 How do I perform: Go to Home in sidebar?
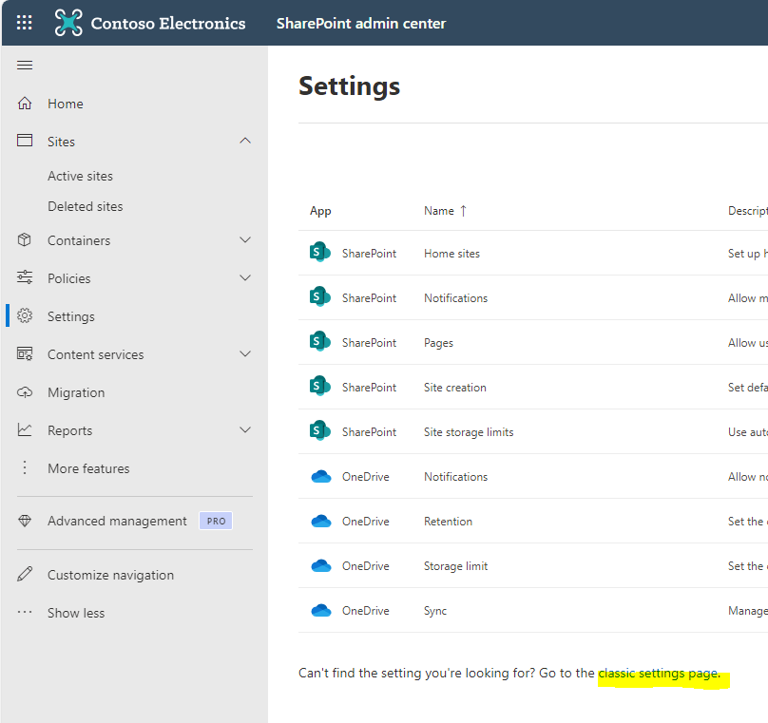tap(66, 104)
